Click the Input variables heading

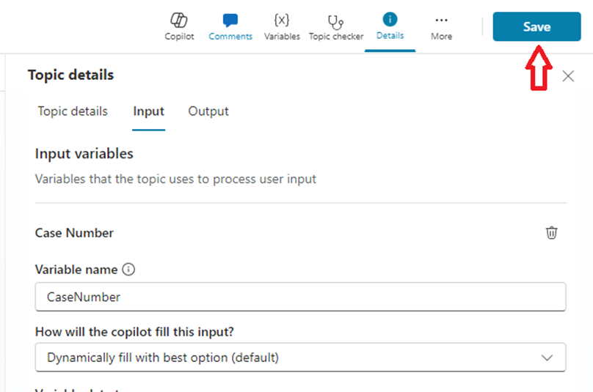tap(84, 154)
